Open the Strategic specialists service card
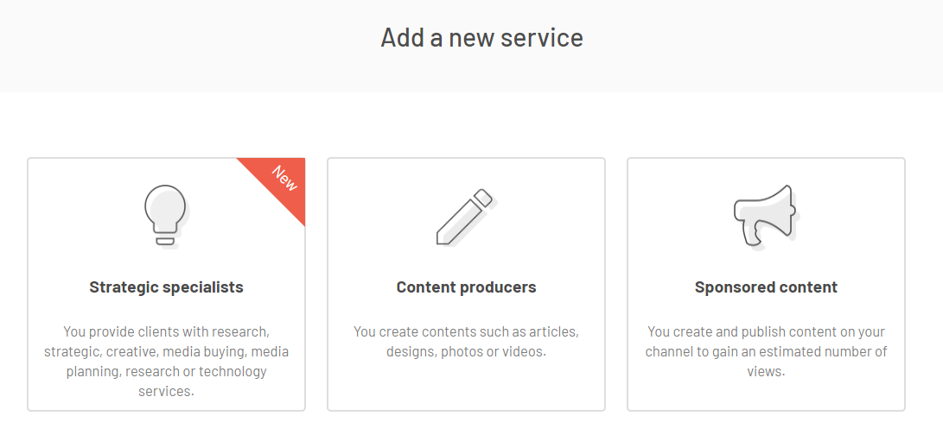The width and height of the screenshot is (943, 441). coord(167,284)
